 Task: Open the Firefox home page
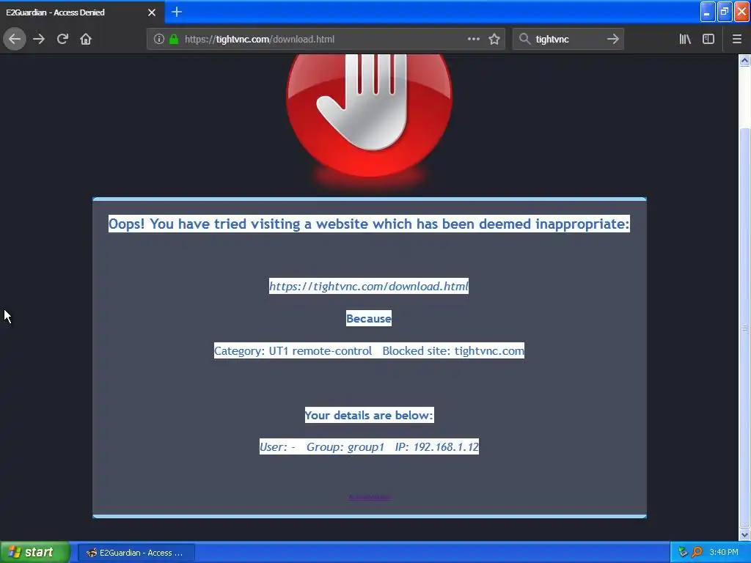(x=86, y=40)
